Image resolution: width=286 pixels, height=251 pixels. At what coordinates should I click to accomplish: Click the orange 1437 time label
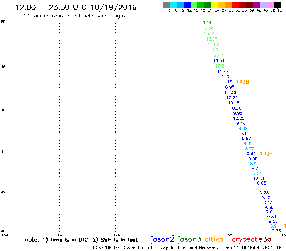click(x=266, y=154)
